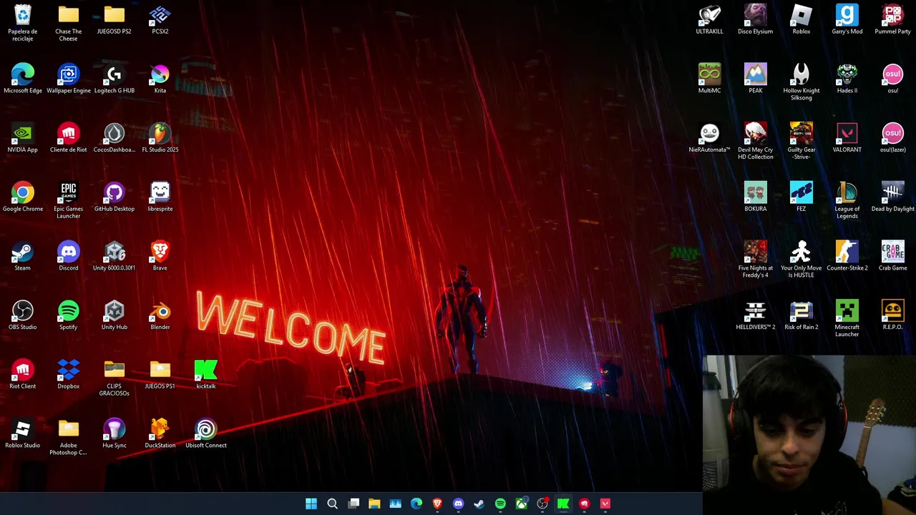Open the BOKURA game shortcut
This screenshot has height=515, width=916.
click(x=756, y=197)
